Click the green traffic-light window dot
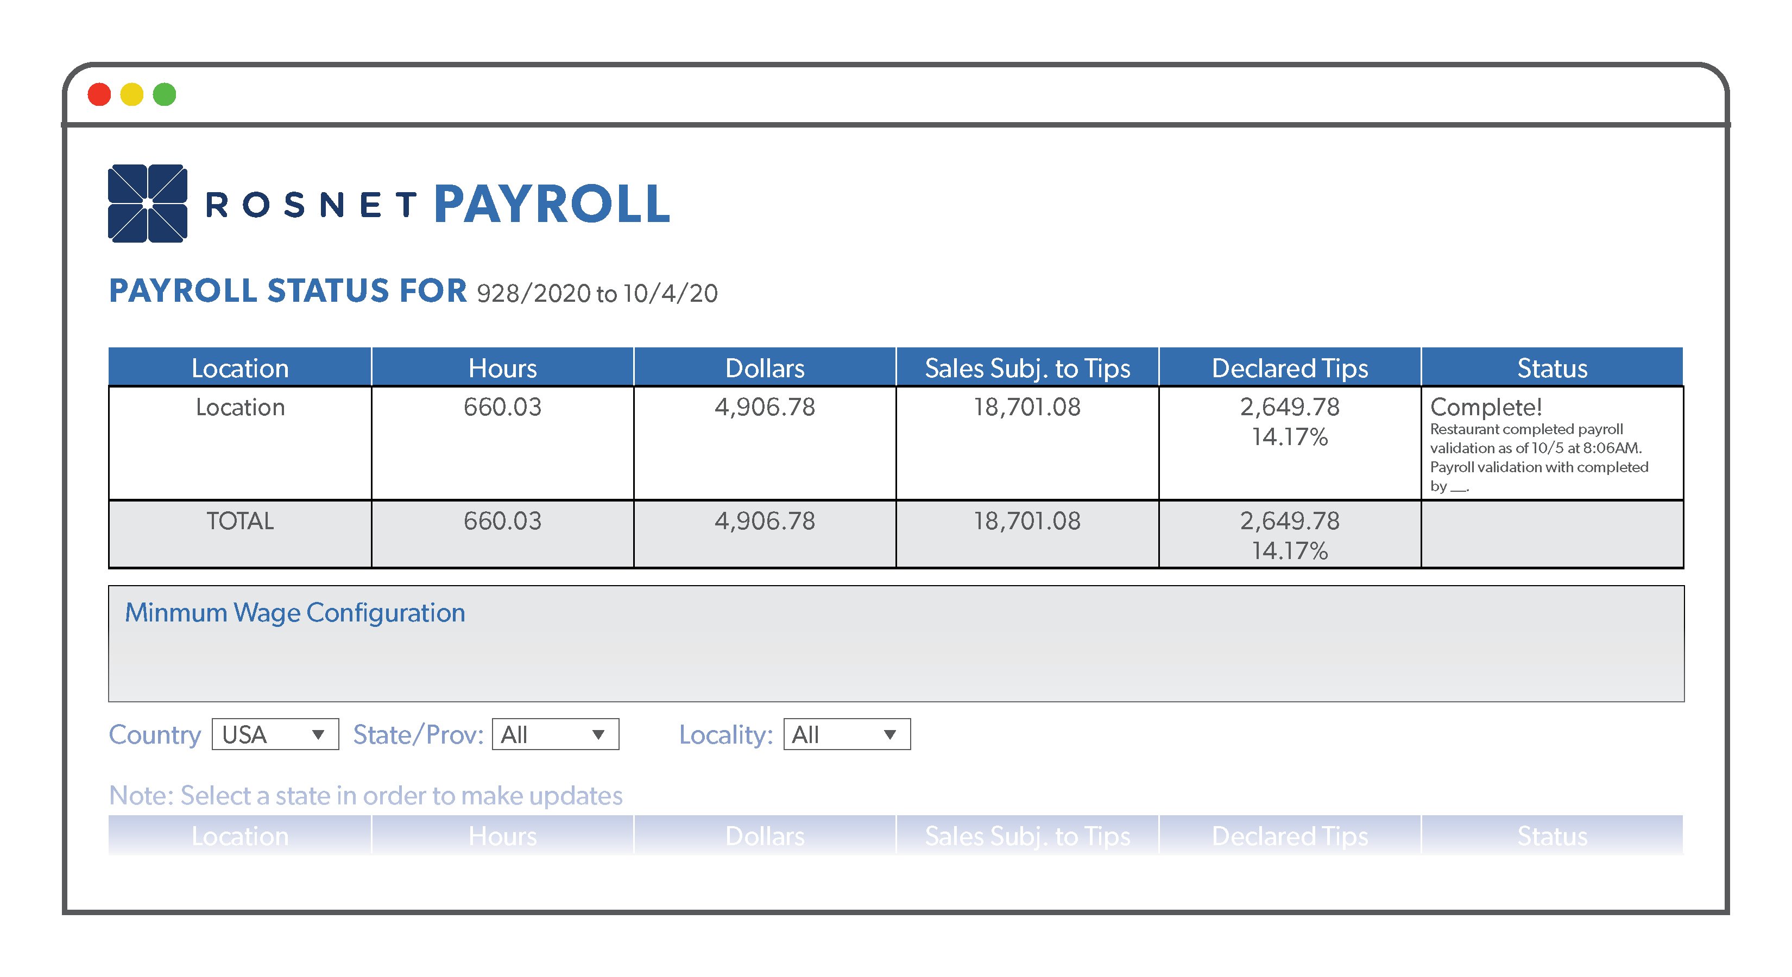This screenshot has height=977, width=1792. tap(165, 94)
